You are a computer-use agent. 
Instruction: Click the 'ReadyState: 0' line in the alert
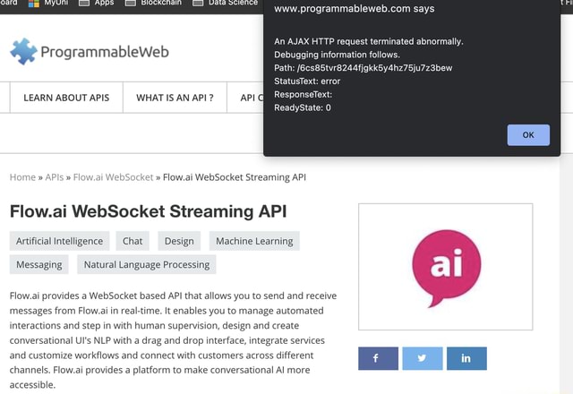click(303, 107)
